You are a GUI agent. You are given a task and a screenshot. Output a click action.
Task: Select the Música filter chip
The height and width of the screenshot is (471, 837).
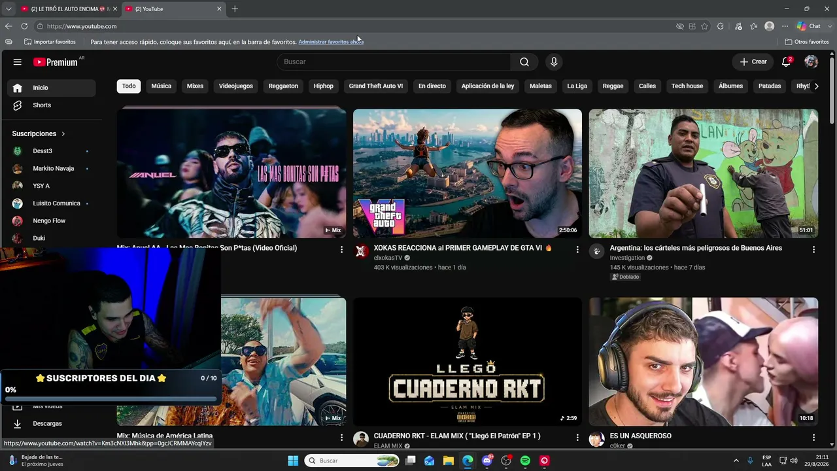pos(162,86)
